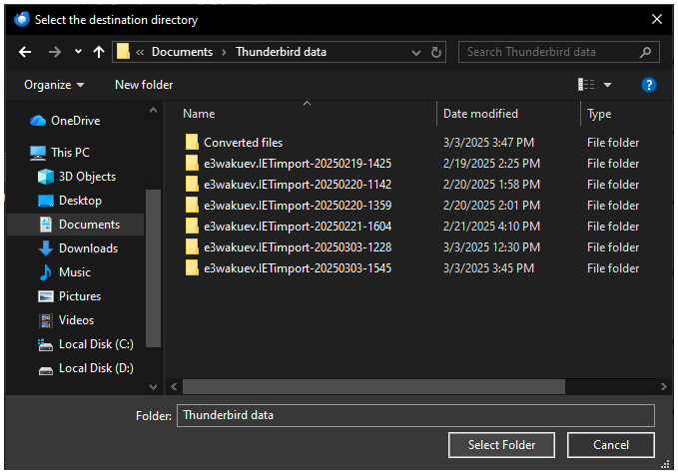Create a New folder

[x=144, y=85]
